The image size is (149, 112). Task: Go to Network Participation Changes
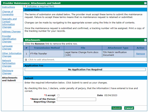click(9, 63)
